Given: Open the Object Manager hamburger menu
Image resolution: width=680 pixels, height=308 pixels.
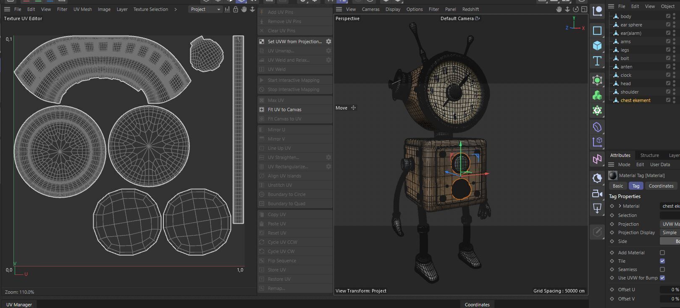Looking at the screenshot, I should pyautogui.click(x=611, y=6).
